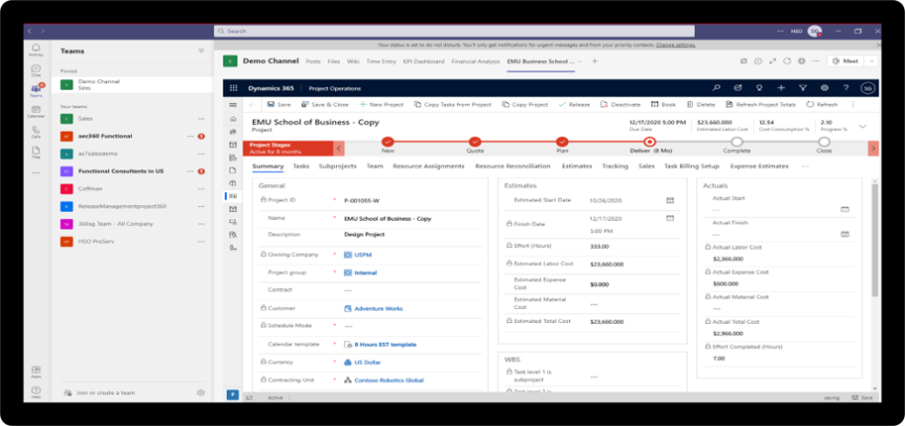Open the Time Entry channel tab

click(381, 61)
